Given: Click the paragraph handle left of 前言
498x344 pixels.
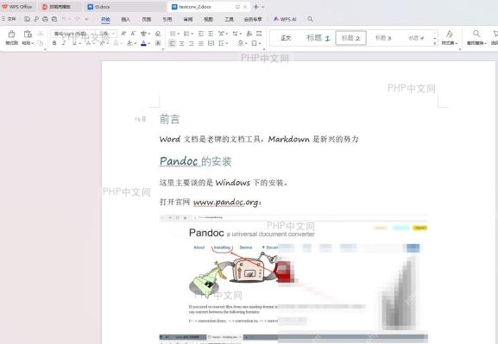Looking at the screenshot, I should pyautogui.click(x=140, y=119).
